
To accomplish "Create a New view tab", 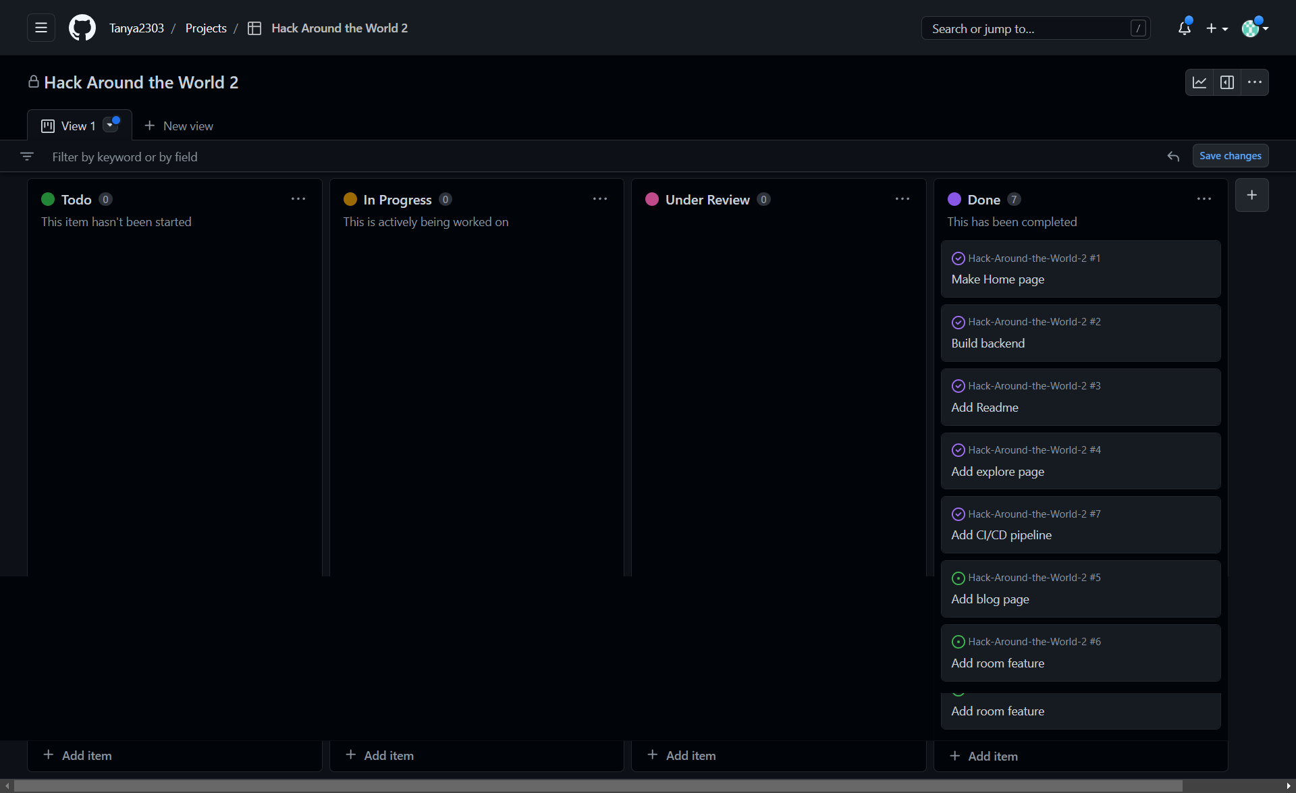I will 179,126.
